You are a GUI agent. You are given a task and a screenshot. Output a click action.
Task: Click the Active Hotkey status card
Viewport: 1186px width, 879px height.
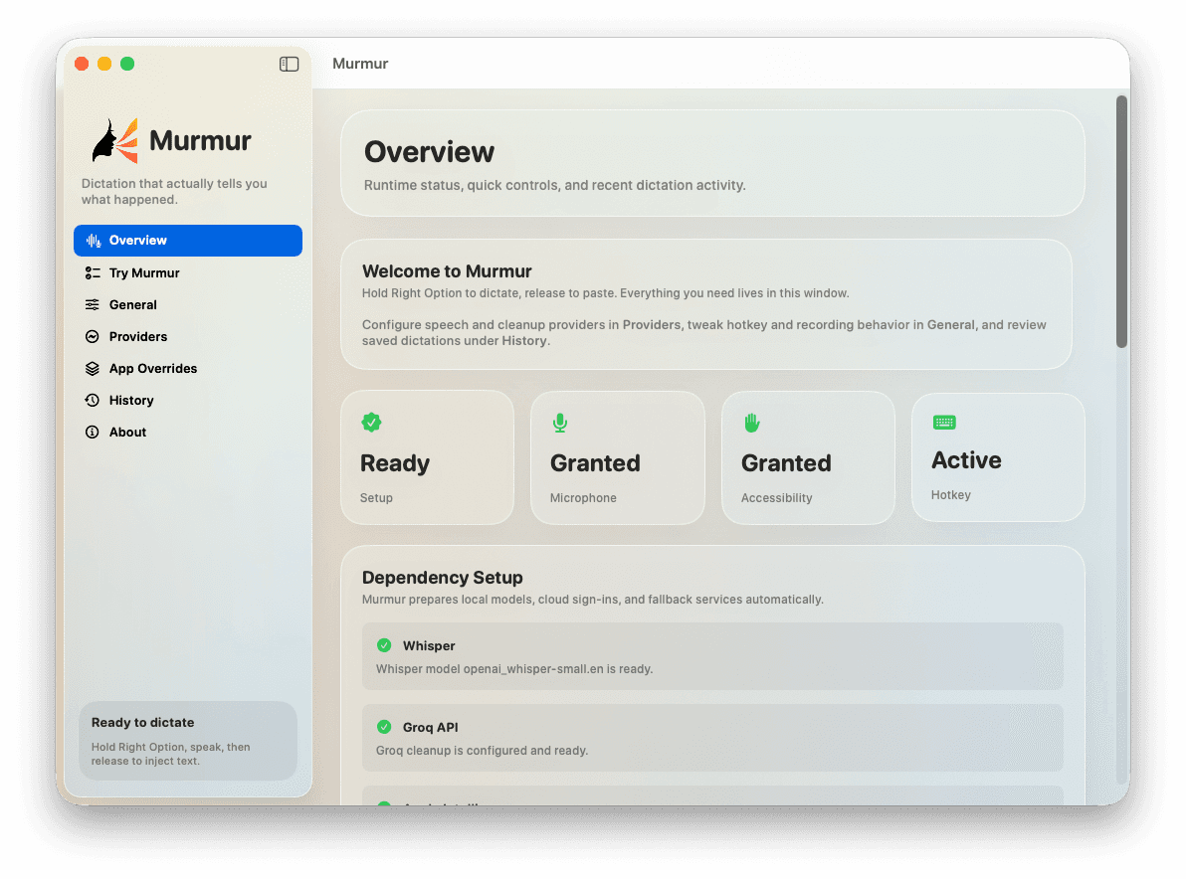(998, 457)
